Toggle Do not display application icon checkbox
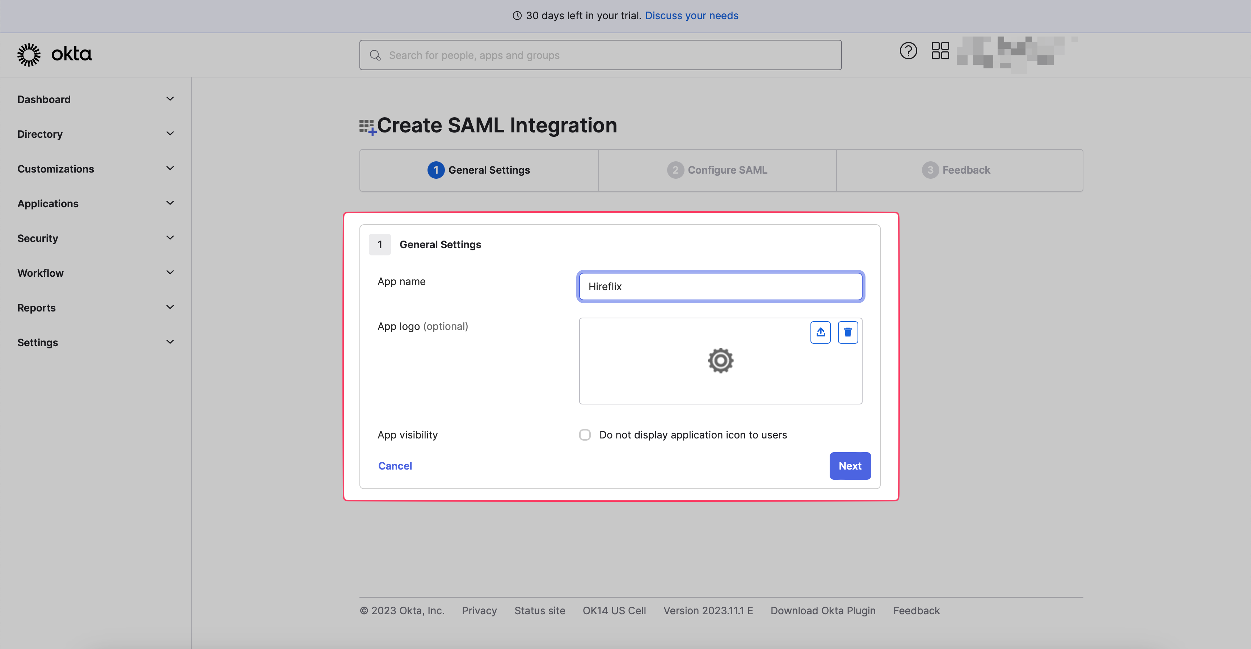Viewport: 1251px width, 649px height. point(585,435)
